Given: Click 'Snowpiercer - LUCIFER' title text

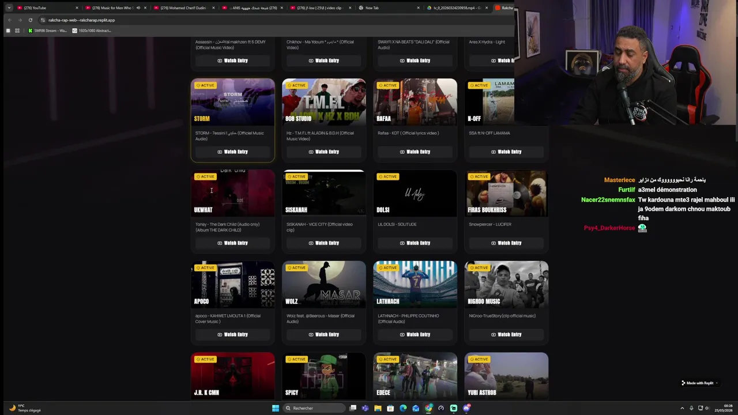Looking at the screenshot, I should (x=490, y=224).
